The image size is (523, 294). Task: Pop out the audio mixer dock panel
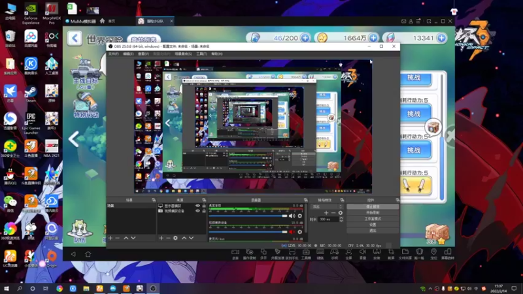point(305,200)
